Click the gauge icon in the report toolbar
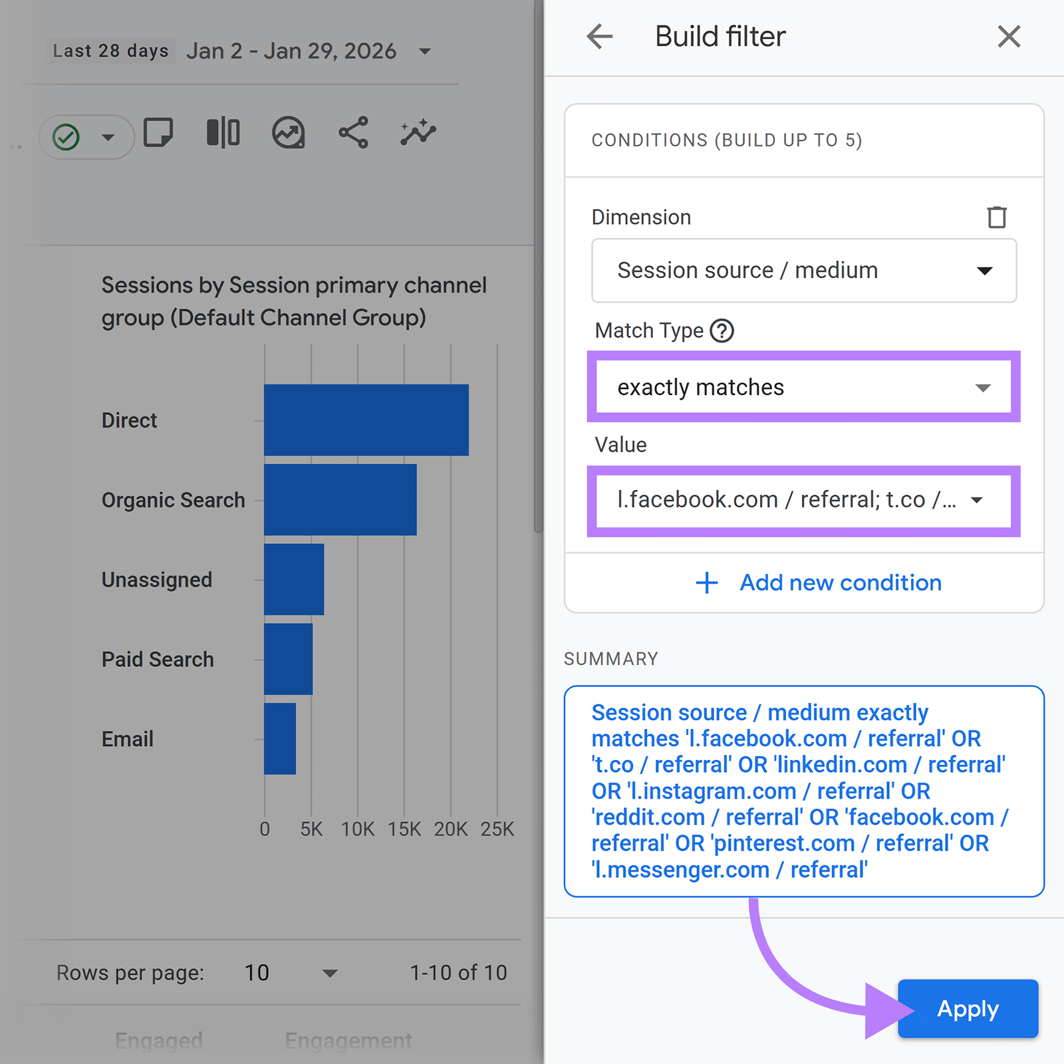1064x1064 pixels. [287, 133]
